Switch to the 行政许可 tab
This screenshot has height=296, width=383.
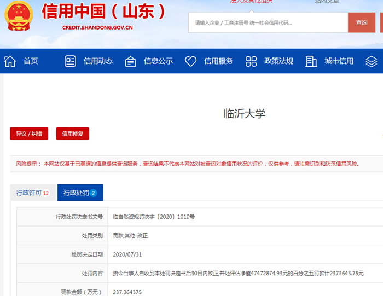(33, 193)
